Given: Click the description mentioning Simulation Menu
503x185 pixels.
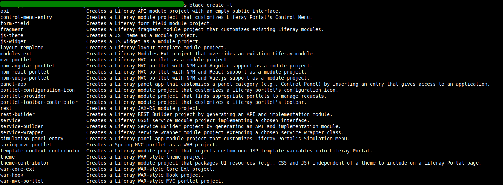Looking at the screenshot, I should [x=218, y=139].
